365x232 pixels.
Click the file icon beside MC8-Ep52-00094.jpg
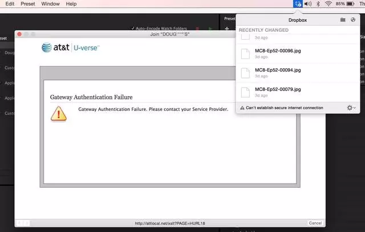pyautogui.click(x=245, y=73)
